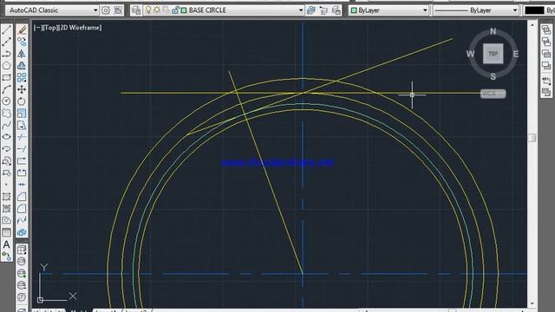
Task: Select the Break at Point tool
Action: [x=22, y=161]
